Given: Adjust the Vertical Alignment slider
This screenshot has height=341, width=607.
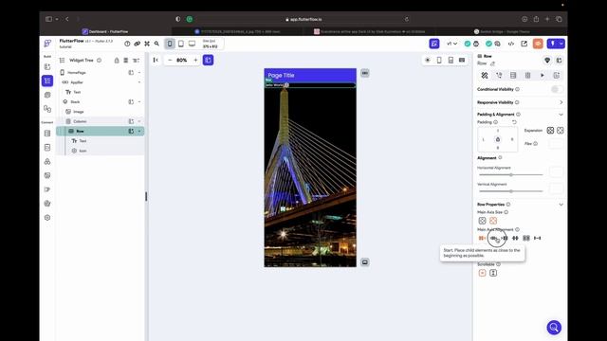Looking at the screenshot, I should pos(511,191).
